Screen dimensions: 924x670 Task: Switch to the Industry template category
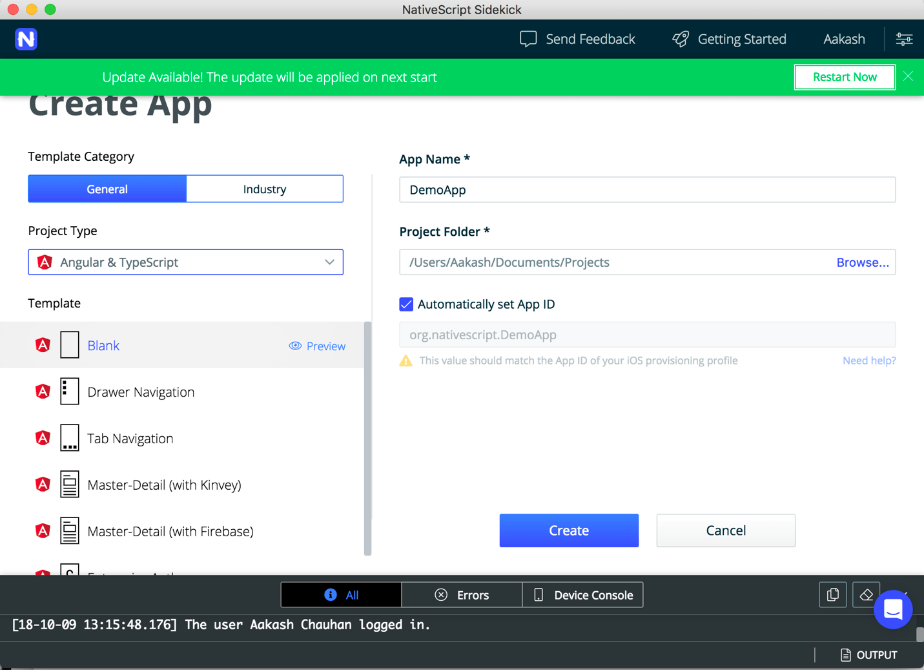264,189
